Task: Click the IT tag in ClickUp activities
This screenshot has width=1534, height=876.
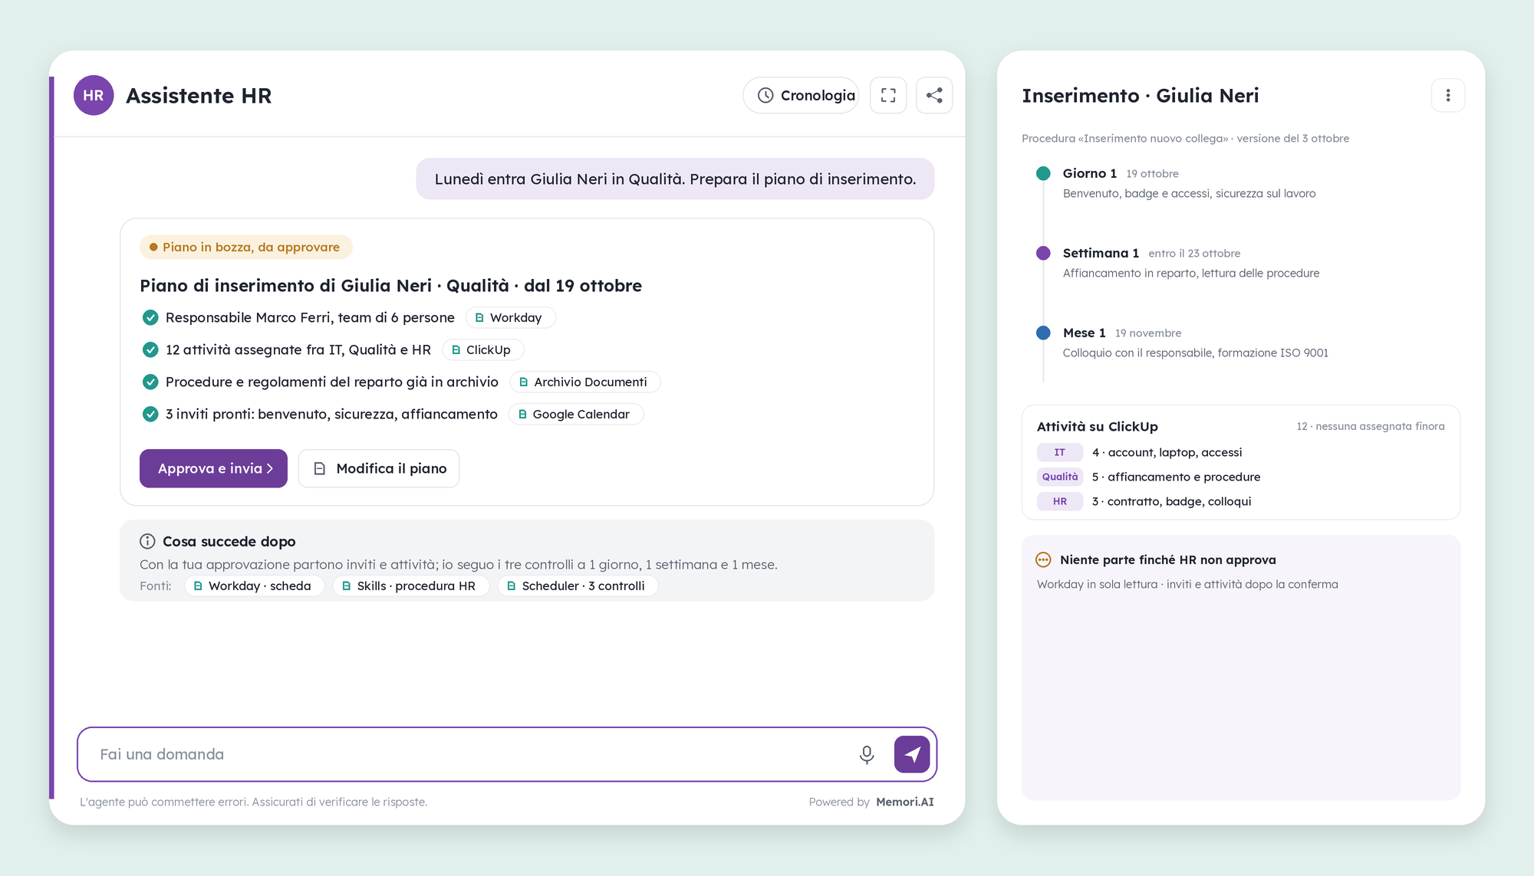Action: click(x=1060, y=452)
